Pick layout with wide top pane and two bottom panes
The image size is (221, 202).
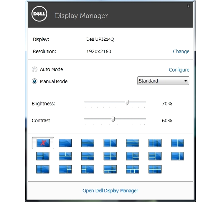(x=88, y=156)
